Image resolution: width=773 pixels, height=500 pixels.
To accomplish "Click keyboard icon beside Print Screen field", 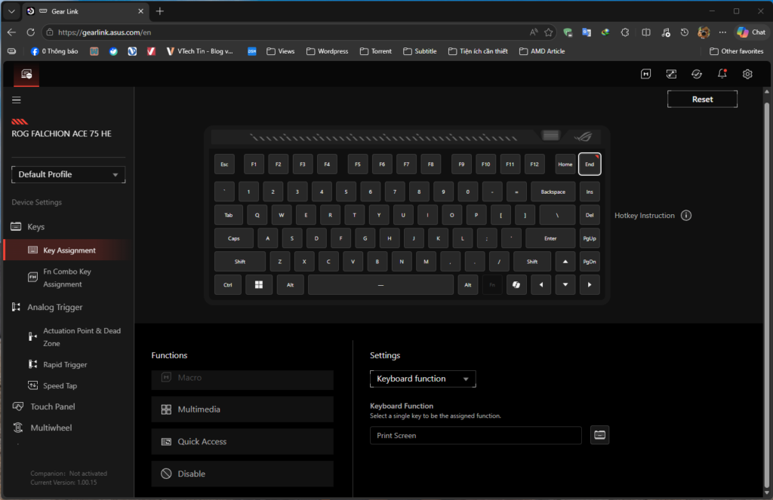I will (599, 435).
